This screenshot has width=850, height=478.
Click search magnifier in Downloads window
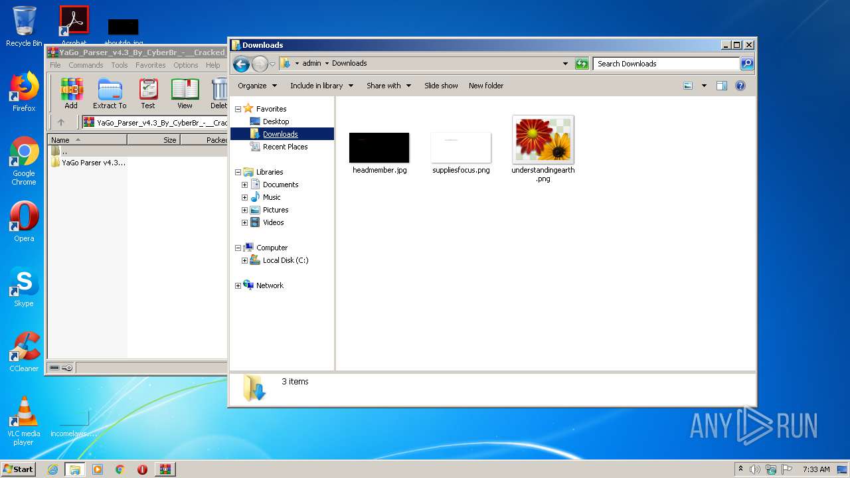tap(747, 64)
